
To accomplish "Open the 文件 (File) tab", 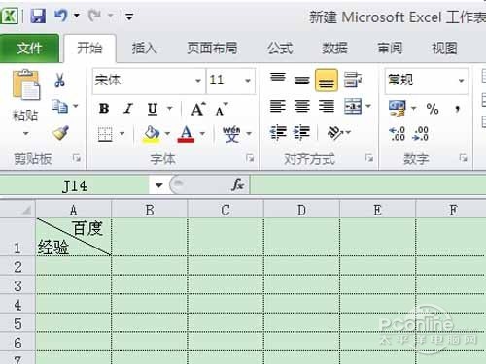I will tap(29, 49).
